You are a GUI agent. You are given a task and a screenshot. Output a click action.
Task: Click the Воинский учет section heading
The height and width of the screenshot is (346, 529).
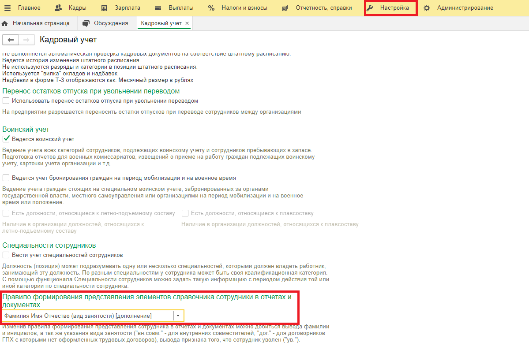[26, 130]
